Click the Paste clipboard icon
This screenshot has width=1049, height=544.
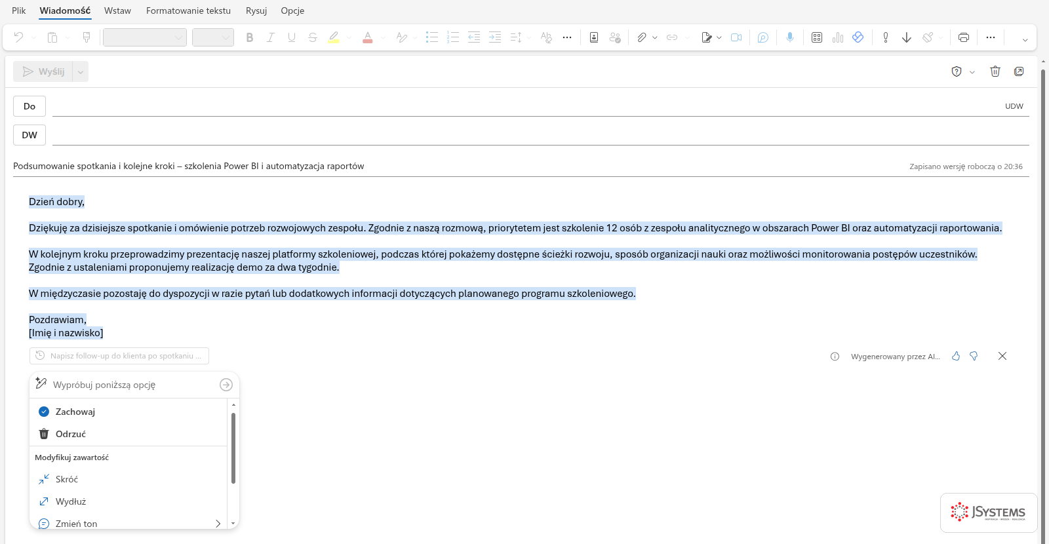[52, 37]
